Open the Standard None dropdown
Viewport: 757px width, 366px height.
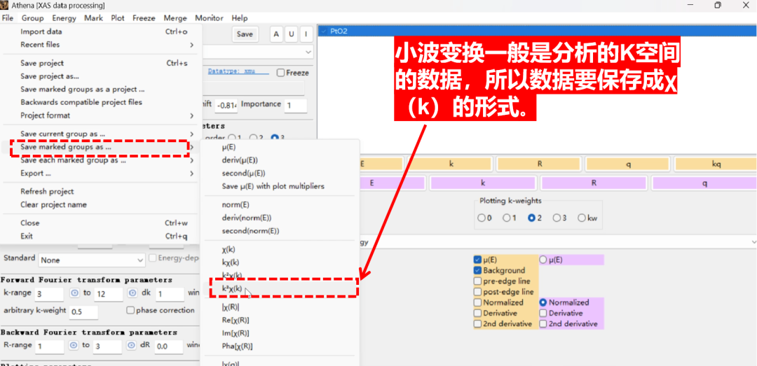pos(92,260)
